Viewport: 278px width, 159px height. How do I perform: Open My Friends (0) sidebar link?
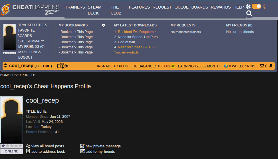[x=31, y=47]
